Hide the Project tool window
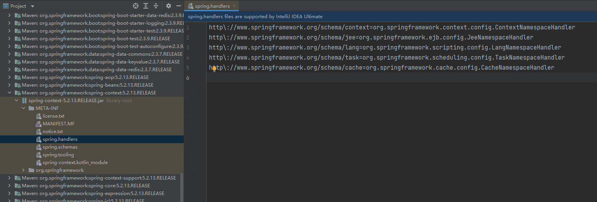 179,6
